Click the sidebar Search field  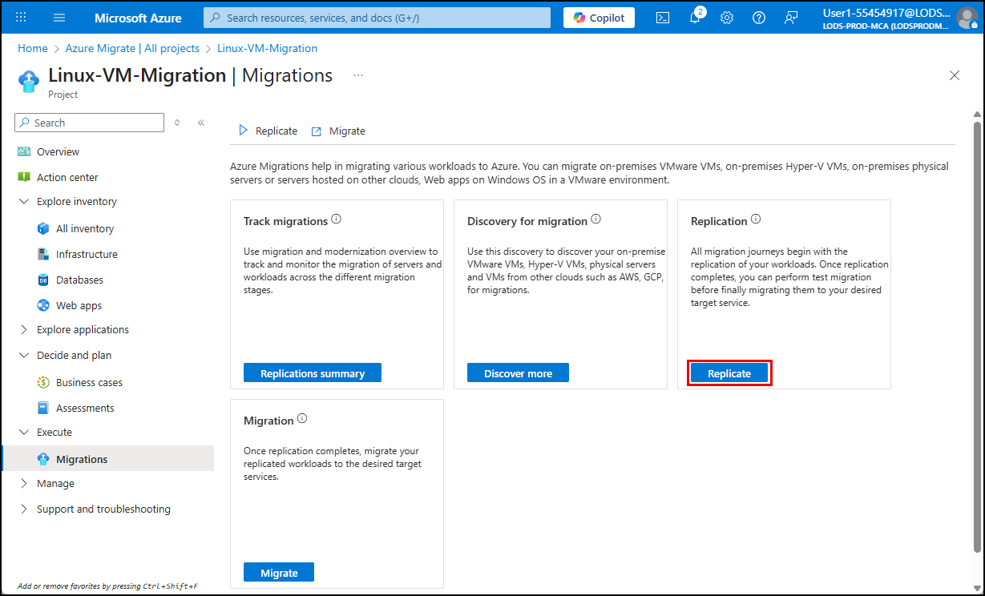point(89,123)
